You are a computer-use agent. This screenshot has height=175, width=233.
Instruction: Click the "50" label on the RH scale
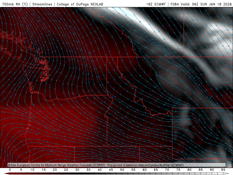(x=122, y=170)
